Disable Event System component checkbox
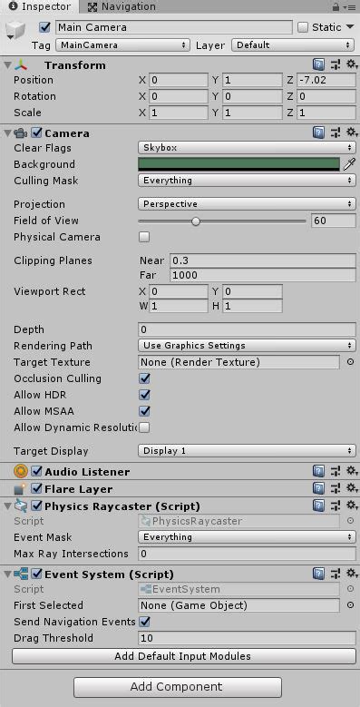The height and width of the screenshot is (707, 360). [x=36, y=574]
